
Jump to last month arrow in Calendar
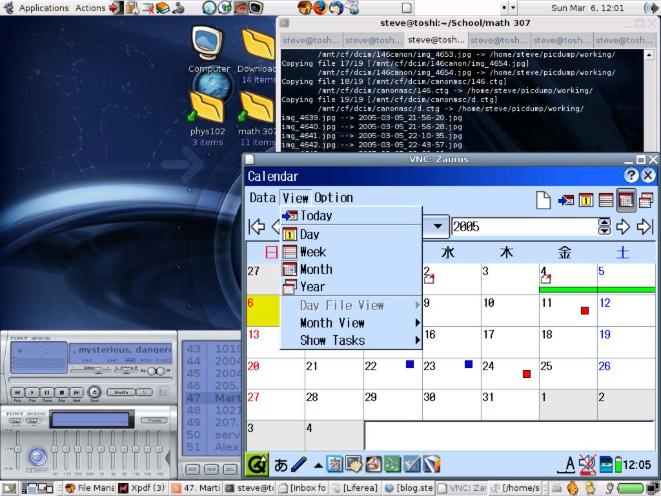(x=645, y=227)
